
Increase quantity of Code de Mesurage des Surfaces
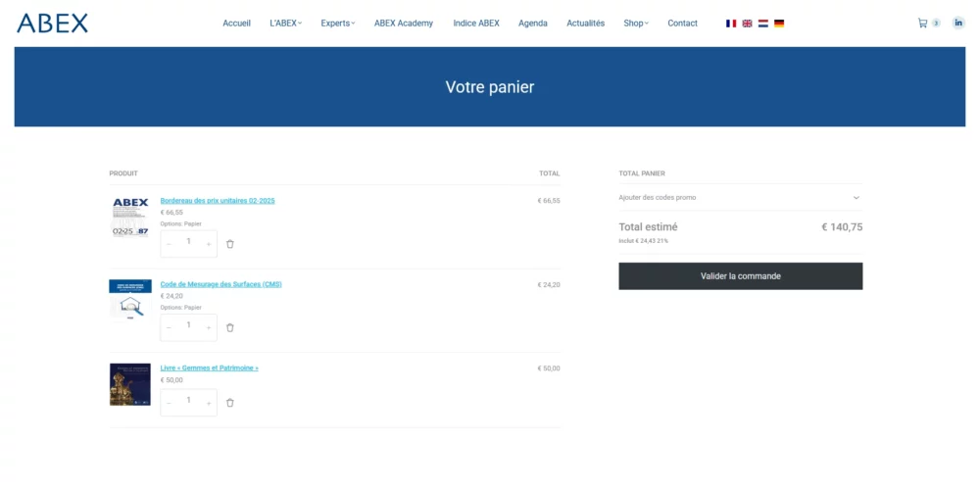coord(209,327)
